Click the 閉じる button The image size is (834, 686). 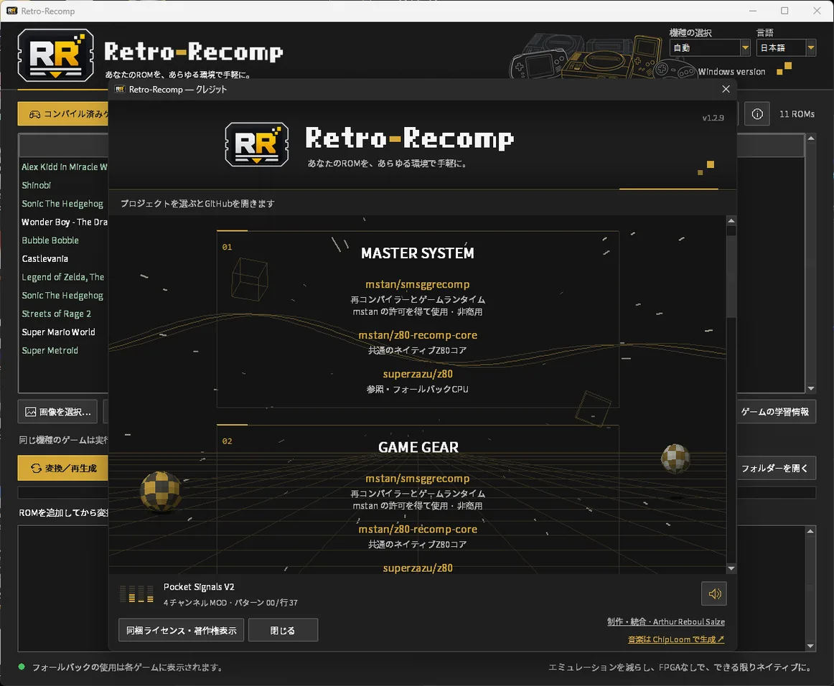[283, 630]
